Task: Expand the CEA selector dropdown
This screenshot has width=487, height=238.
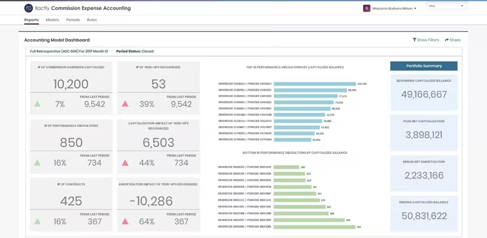Action: pos(446,6)
